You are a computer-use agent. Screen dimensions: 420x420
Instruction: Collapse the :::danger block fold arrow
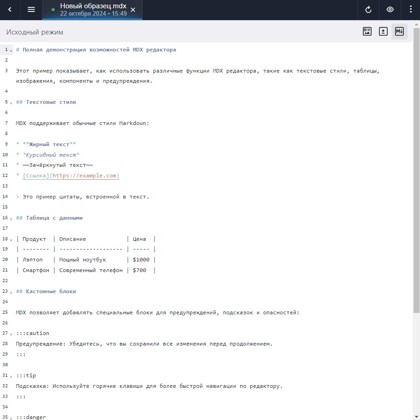point(11,418)
